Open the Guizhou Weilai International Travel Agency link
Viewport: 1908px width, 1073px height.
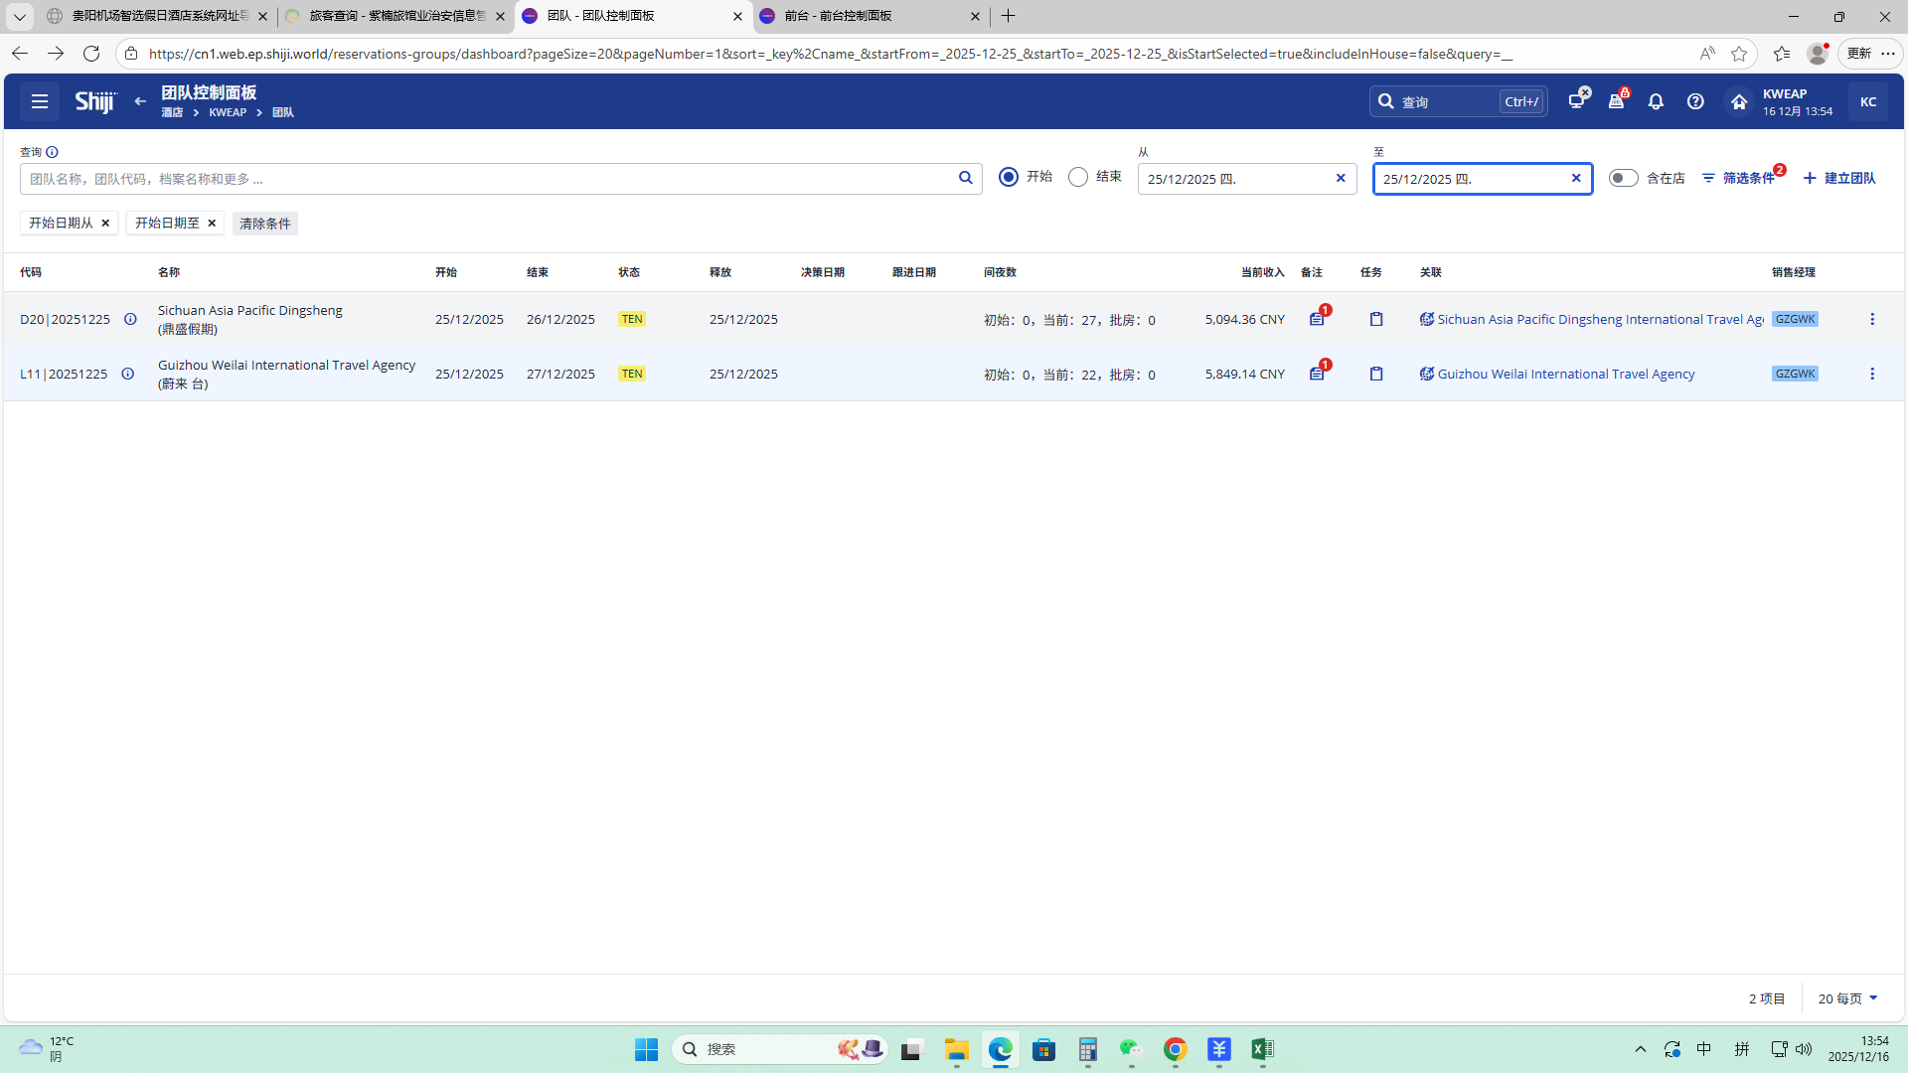click(1565, 374)
